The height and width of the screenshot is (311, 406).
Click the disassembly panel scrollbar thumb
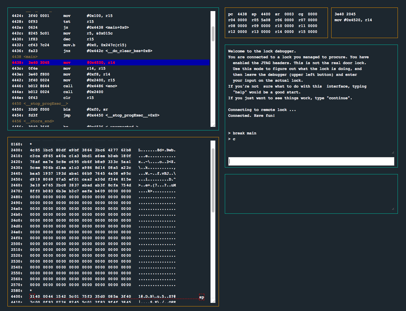coord(213,34)
